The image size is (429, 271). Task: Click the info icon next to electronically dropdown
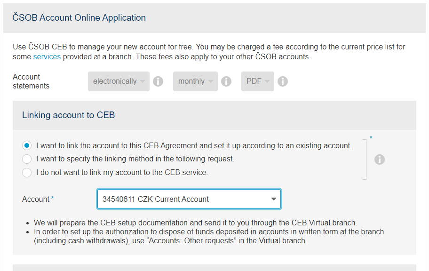tap(158, 81)
